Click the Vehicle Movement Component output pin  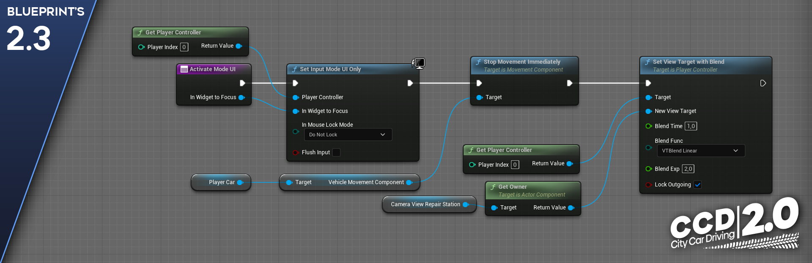click(x=409, y=183)
